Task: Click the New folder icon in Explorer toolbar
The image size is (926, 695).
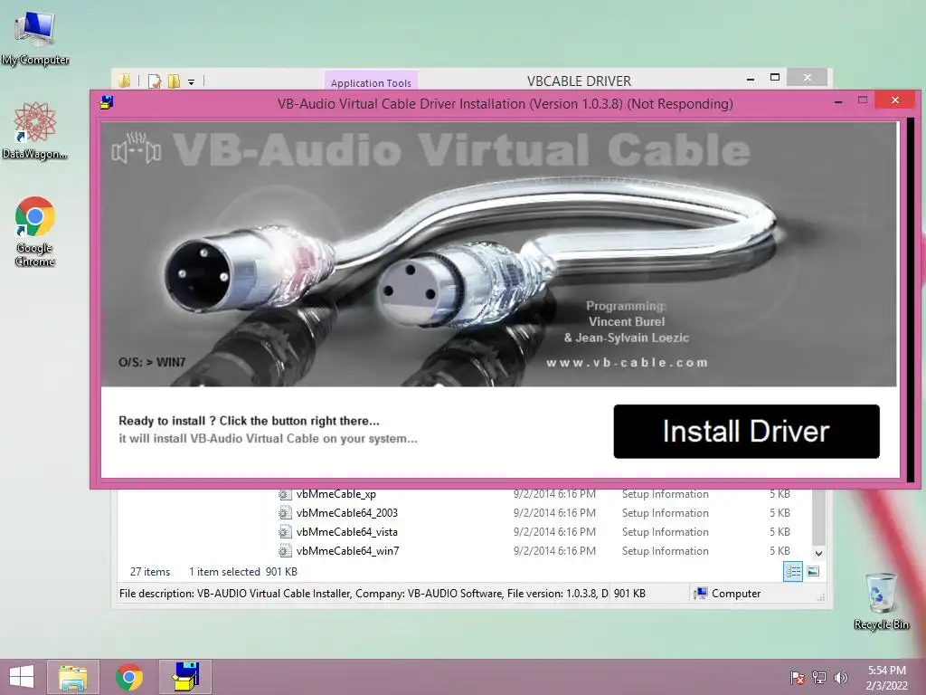Action: click(x=174, y=81)
